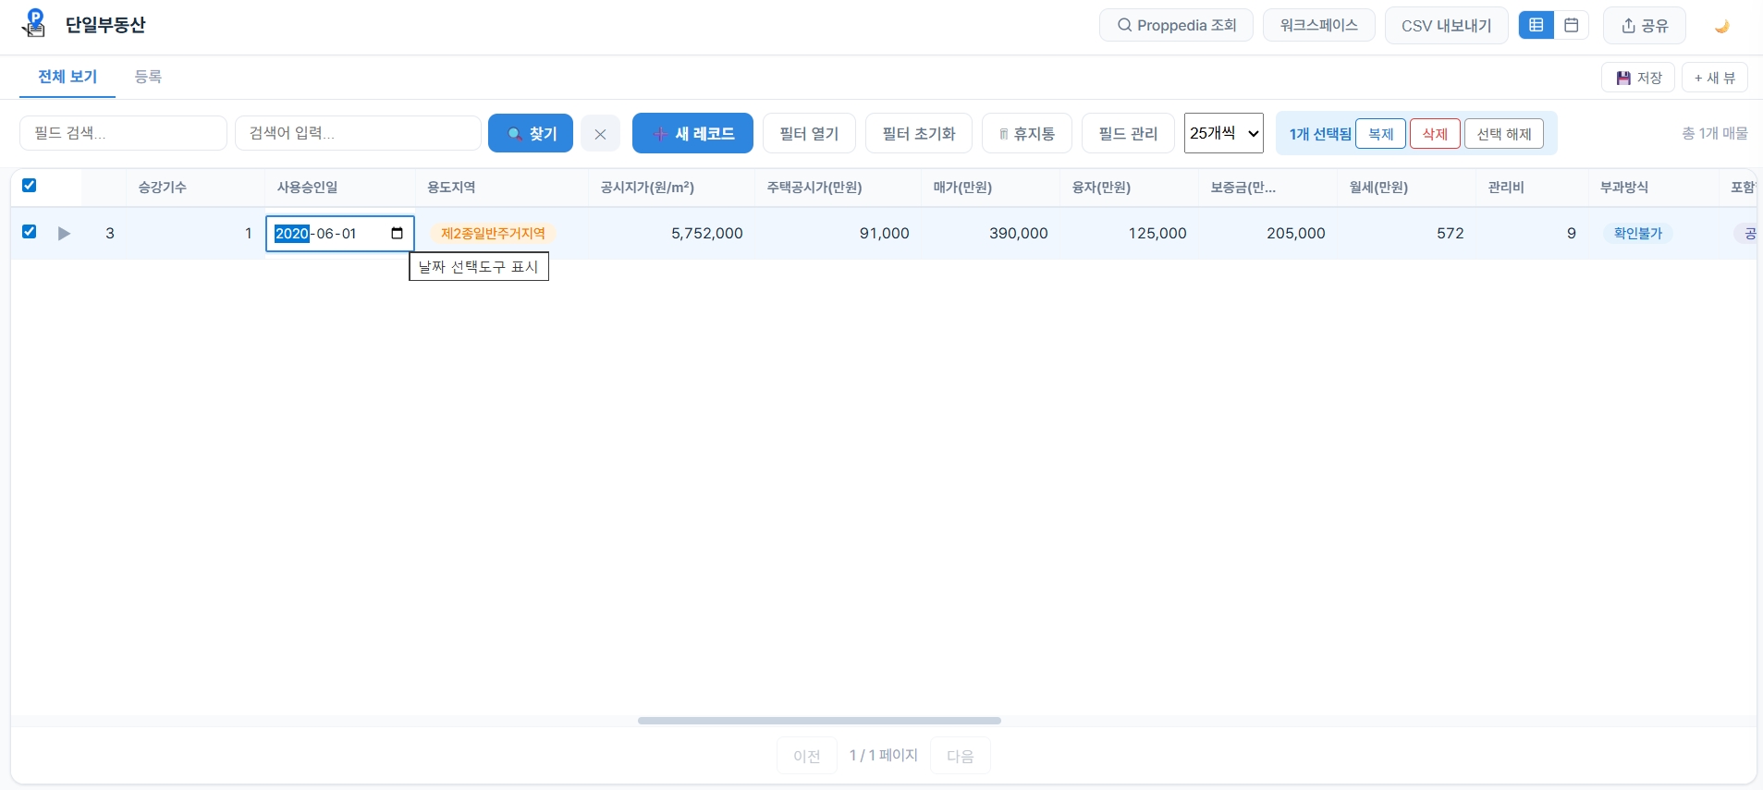Click the 91,000 cell value
This screenshot has width=1763, height=790.
point(885,233)
